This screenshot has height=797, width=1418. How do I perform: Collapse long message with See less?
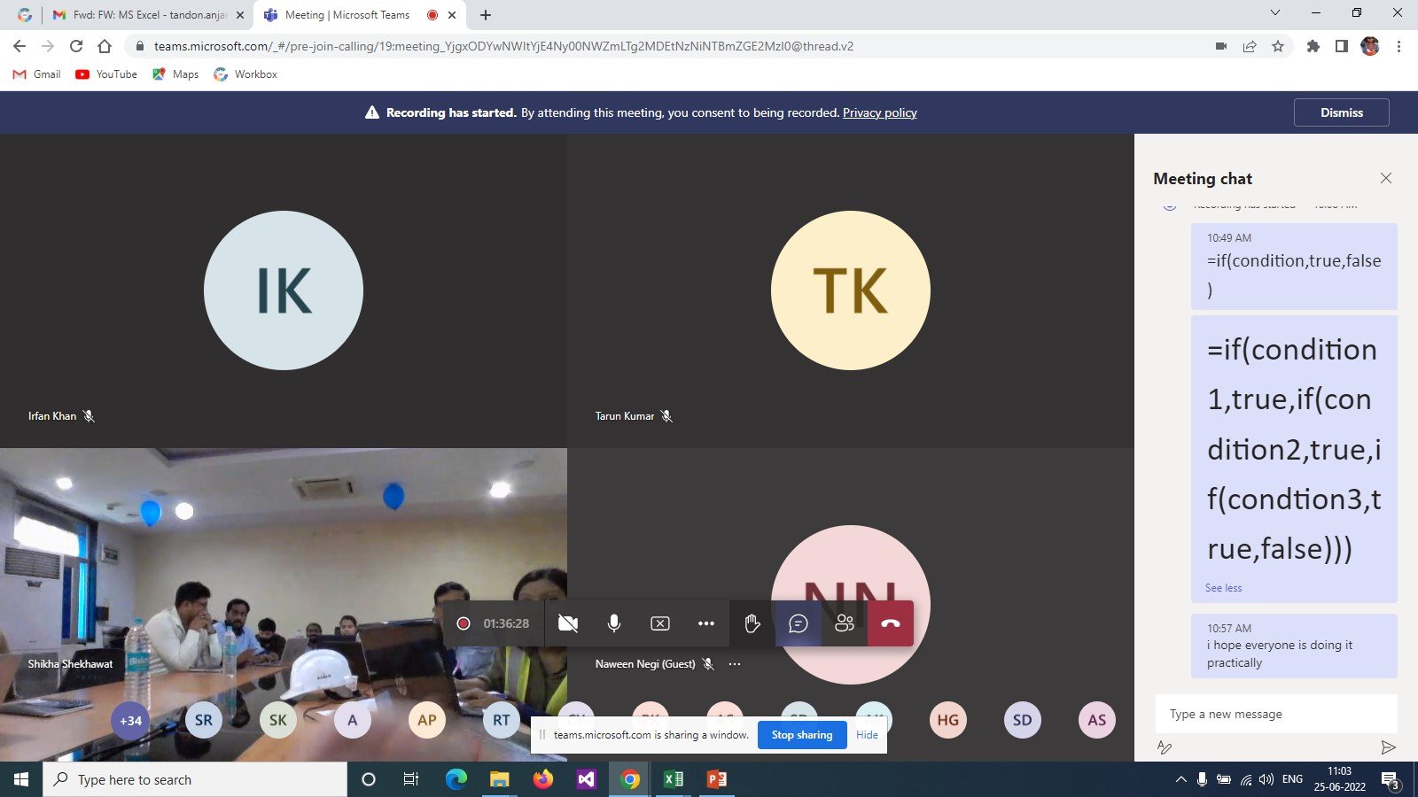(x=1223, y=588)
